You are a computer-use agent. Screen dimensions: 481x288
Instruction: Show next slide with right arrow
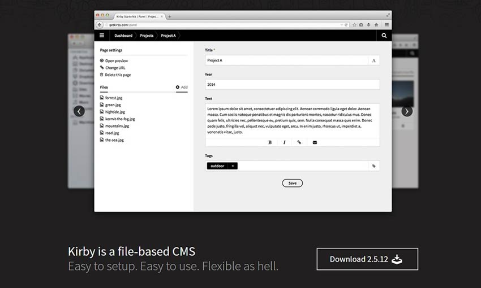pos(407,111)
